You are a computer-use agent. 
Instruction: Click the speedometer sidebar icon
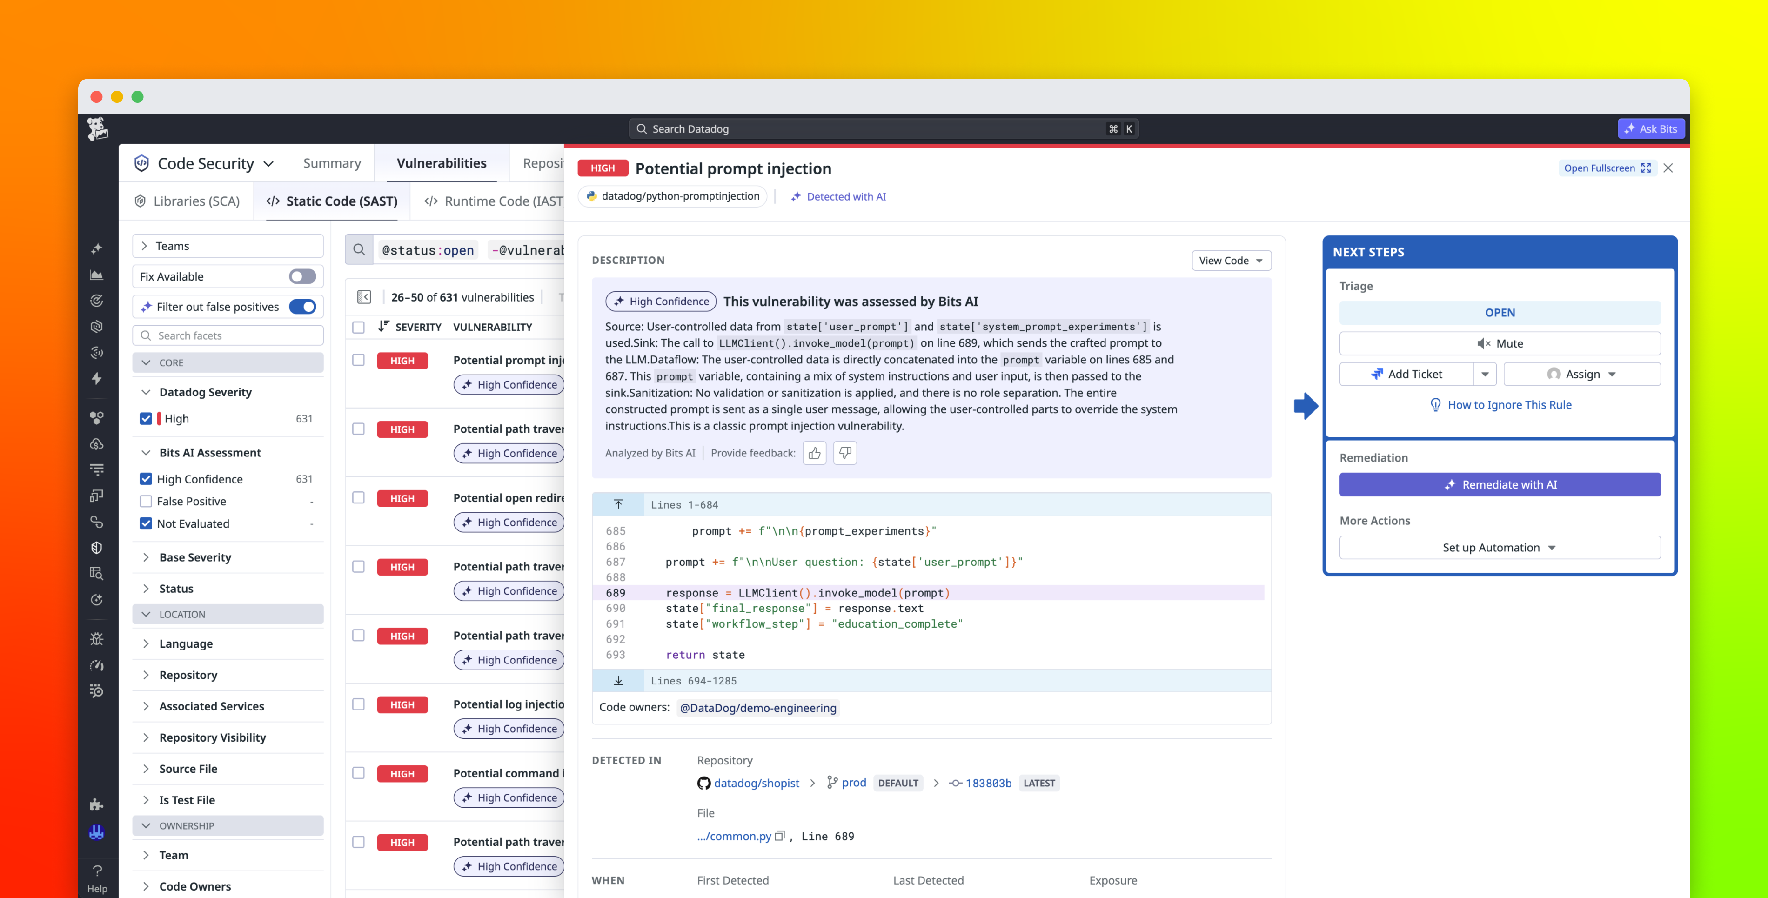[x=97, y=665]
